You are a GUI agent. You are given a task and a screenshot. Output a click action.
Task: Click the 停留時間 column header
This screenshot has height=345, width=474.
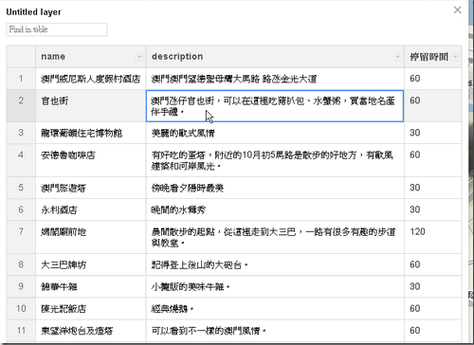point(433,57)
